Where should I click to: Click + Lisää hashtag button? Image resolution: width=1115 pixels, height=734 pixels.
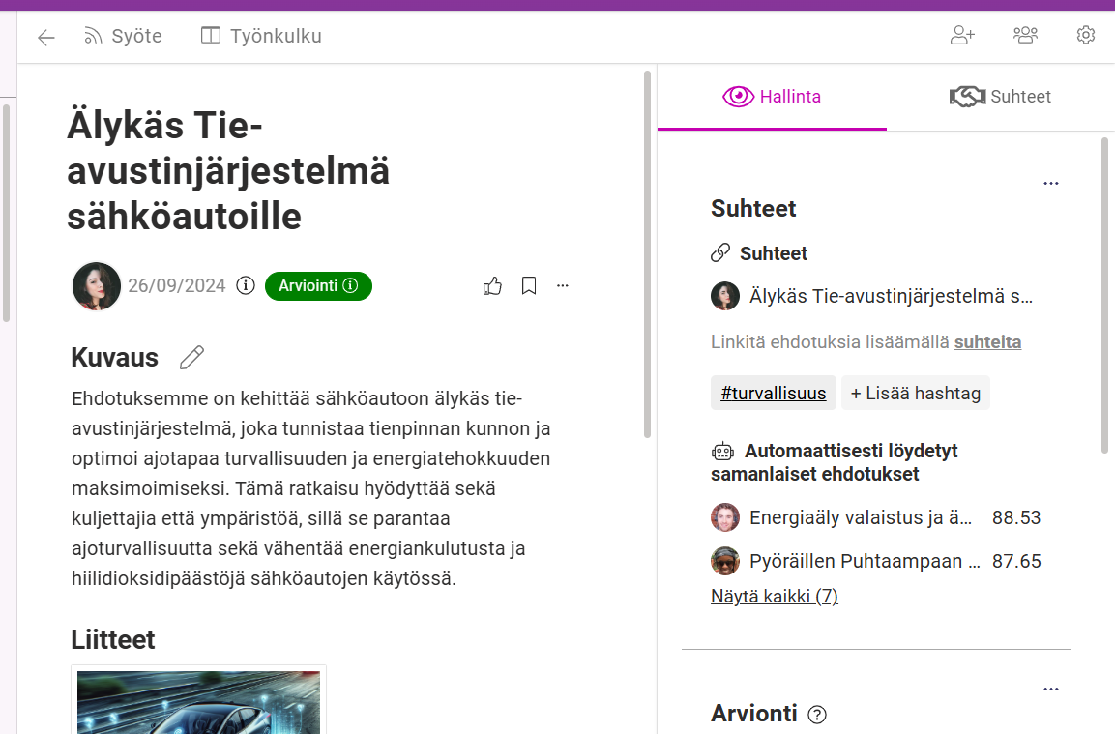click(x=915, y=393)
